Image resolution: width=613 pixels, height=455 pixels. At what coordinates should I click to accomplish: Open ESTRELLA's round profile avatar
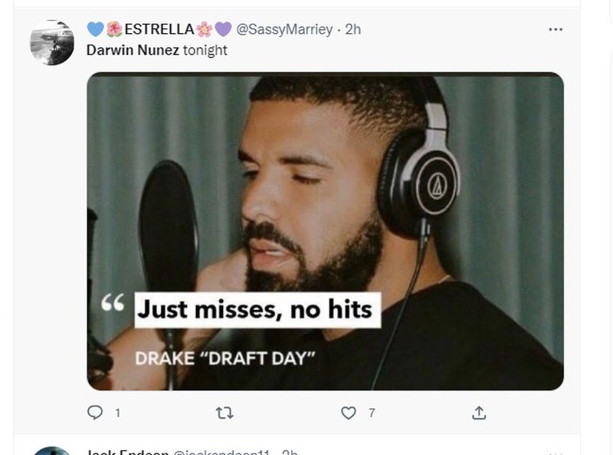point(52,42)
